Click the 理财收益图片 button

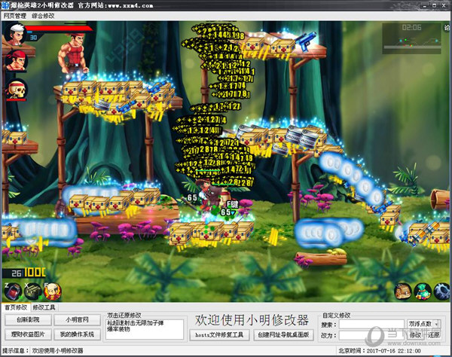tap(28, 334)
